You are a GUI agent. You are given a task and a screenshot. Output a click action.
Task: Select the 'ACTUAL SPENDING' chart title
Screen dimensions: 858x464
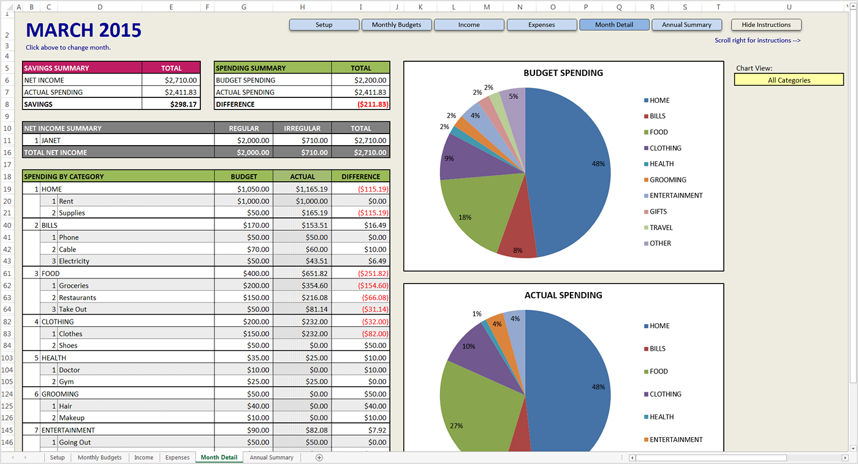(x=563, y=295)
